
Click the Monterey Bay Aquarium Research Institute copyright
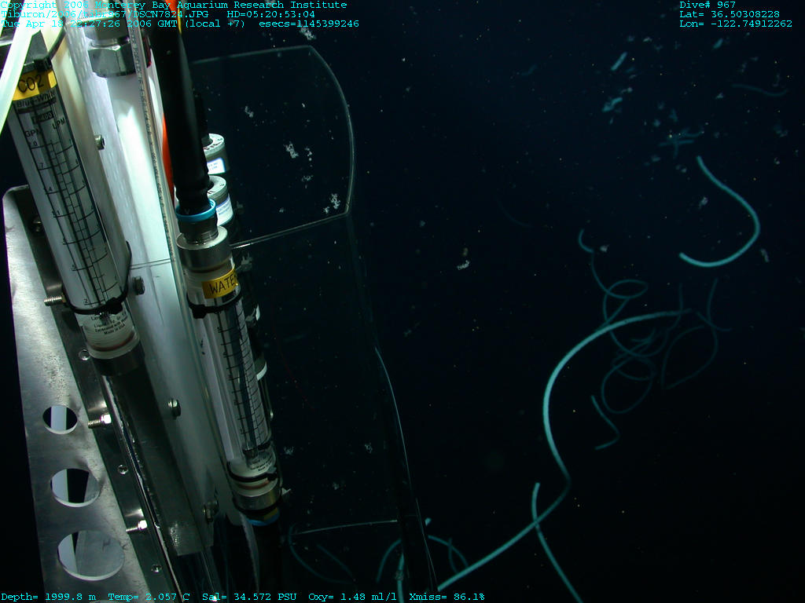click(x=173, y=5)
